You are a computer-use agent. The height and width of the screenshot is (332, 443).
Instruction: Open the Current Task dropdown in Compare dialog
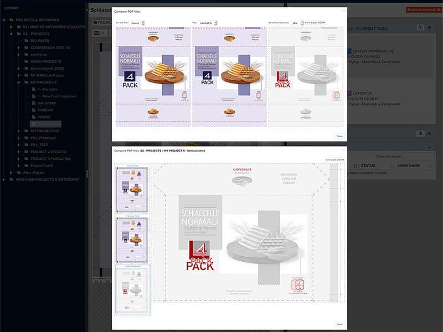137,23
